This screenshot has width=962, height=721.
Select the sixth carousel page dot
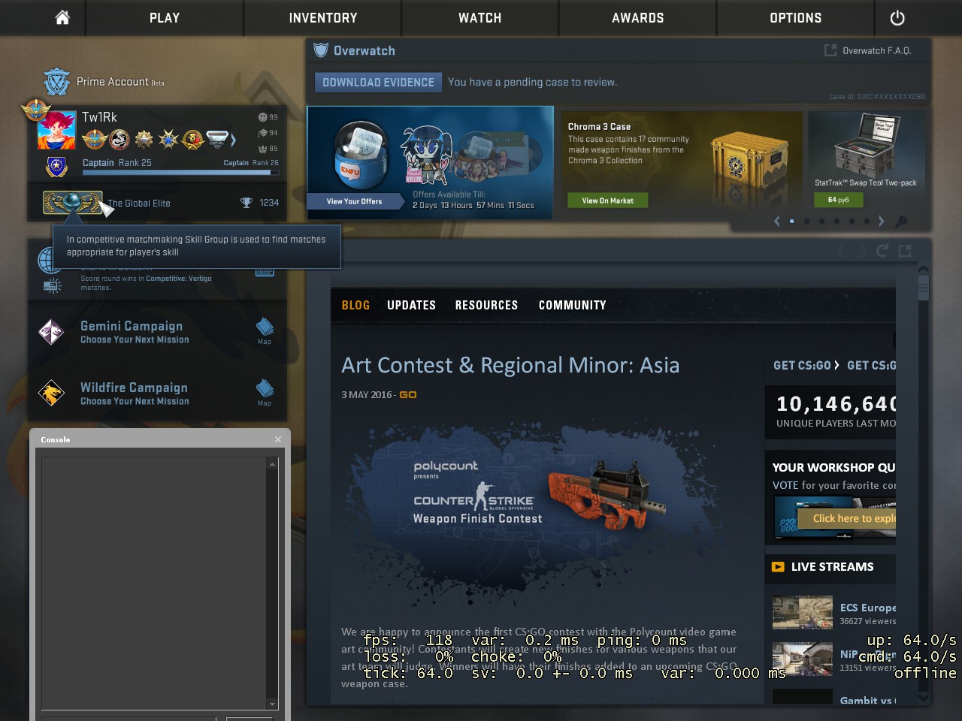pyautogui.click(x=867, y=221)
